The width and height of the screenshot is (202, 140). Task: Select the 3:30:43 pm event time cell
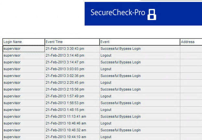point(72,49)
